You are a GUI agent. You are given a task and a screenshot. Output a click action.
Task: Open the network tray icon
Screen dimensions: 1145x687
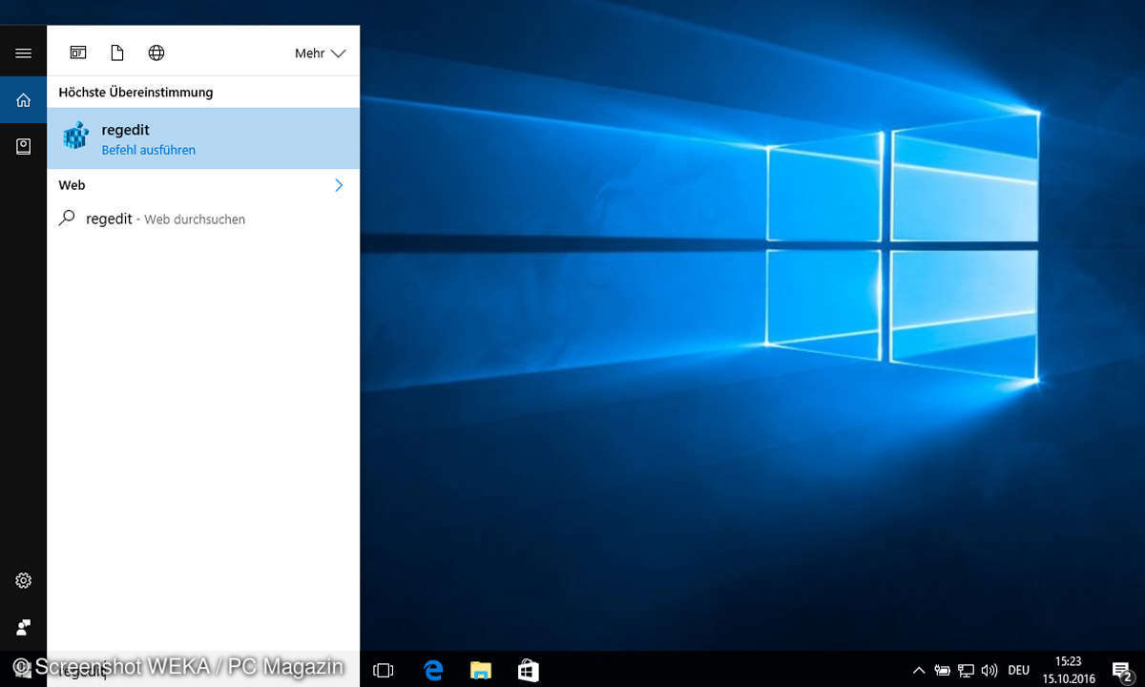pos(966,670)
